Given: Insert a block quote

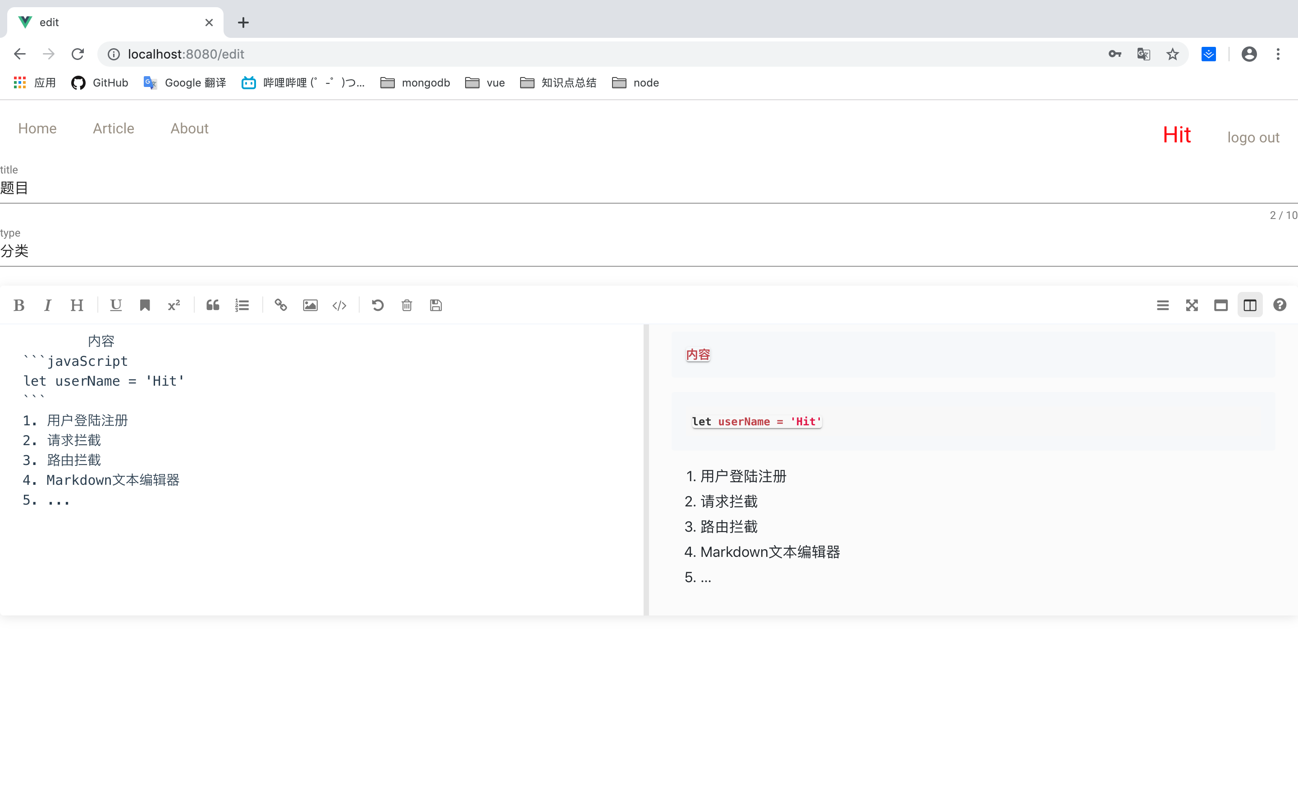Looking at the screenshot, I should pos(213,305).
